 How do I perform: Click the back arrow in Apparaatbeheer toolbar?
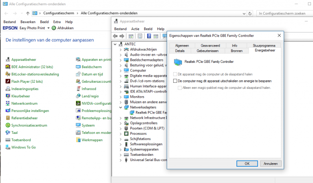[x=116, y=36]
